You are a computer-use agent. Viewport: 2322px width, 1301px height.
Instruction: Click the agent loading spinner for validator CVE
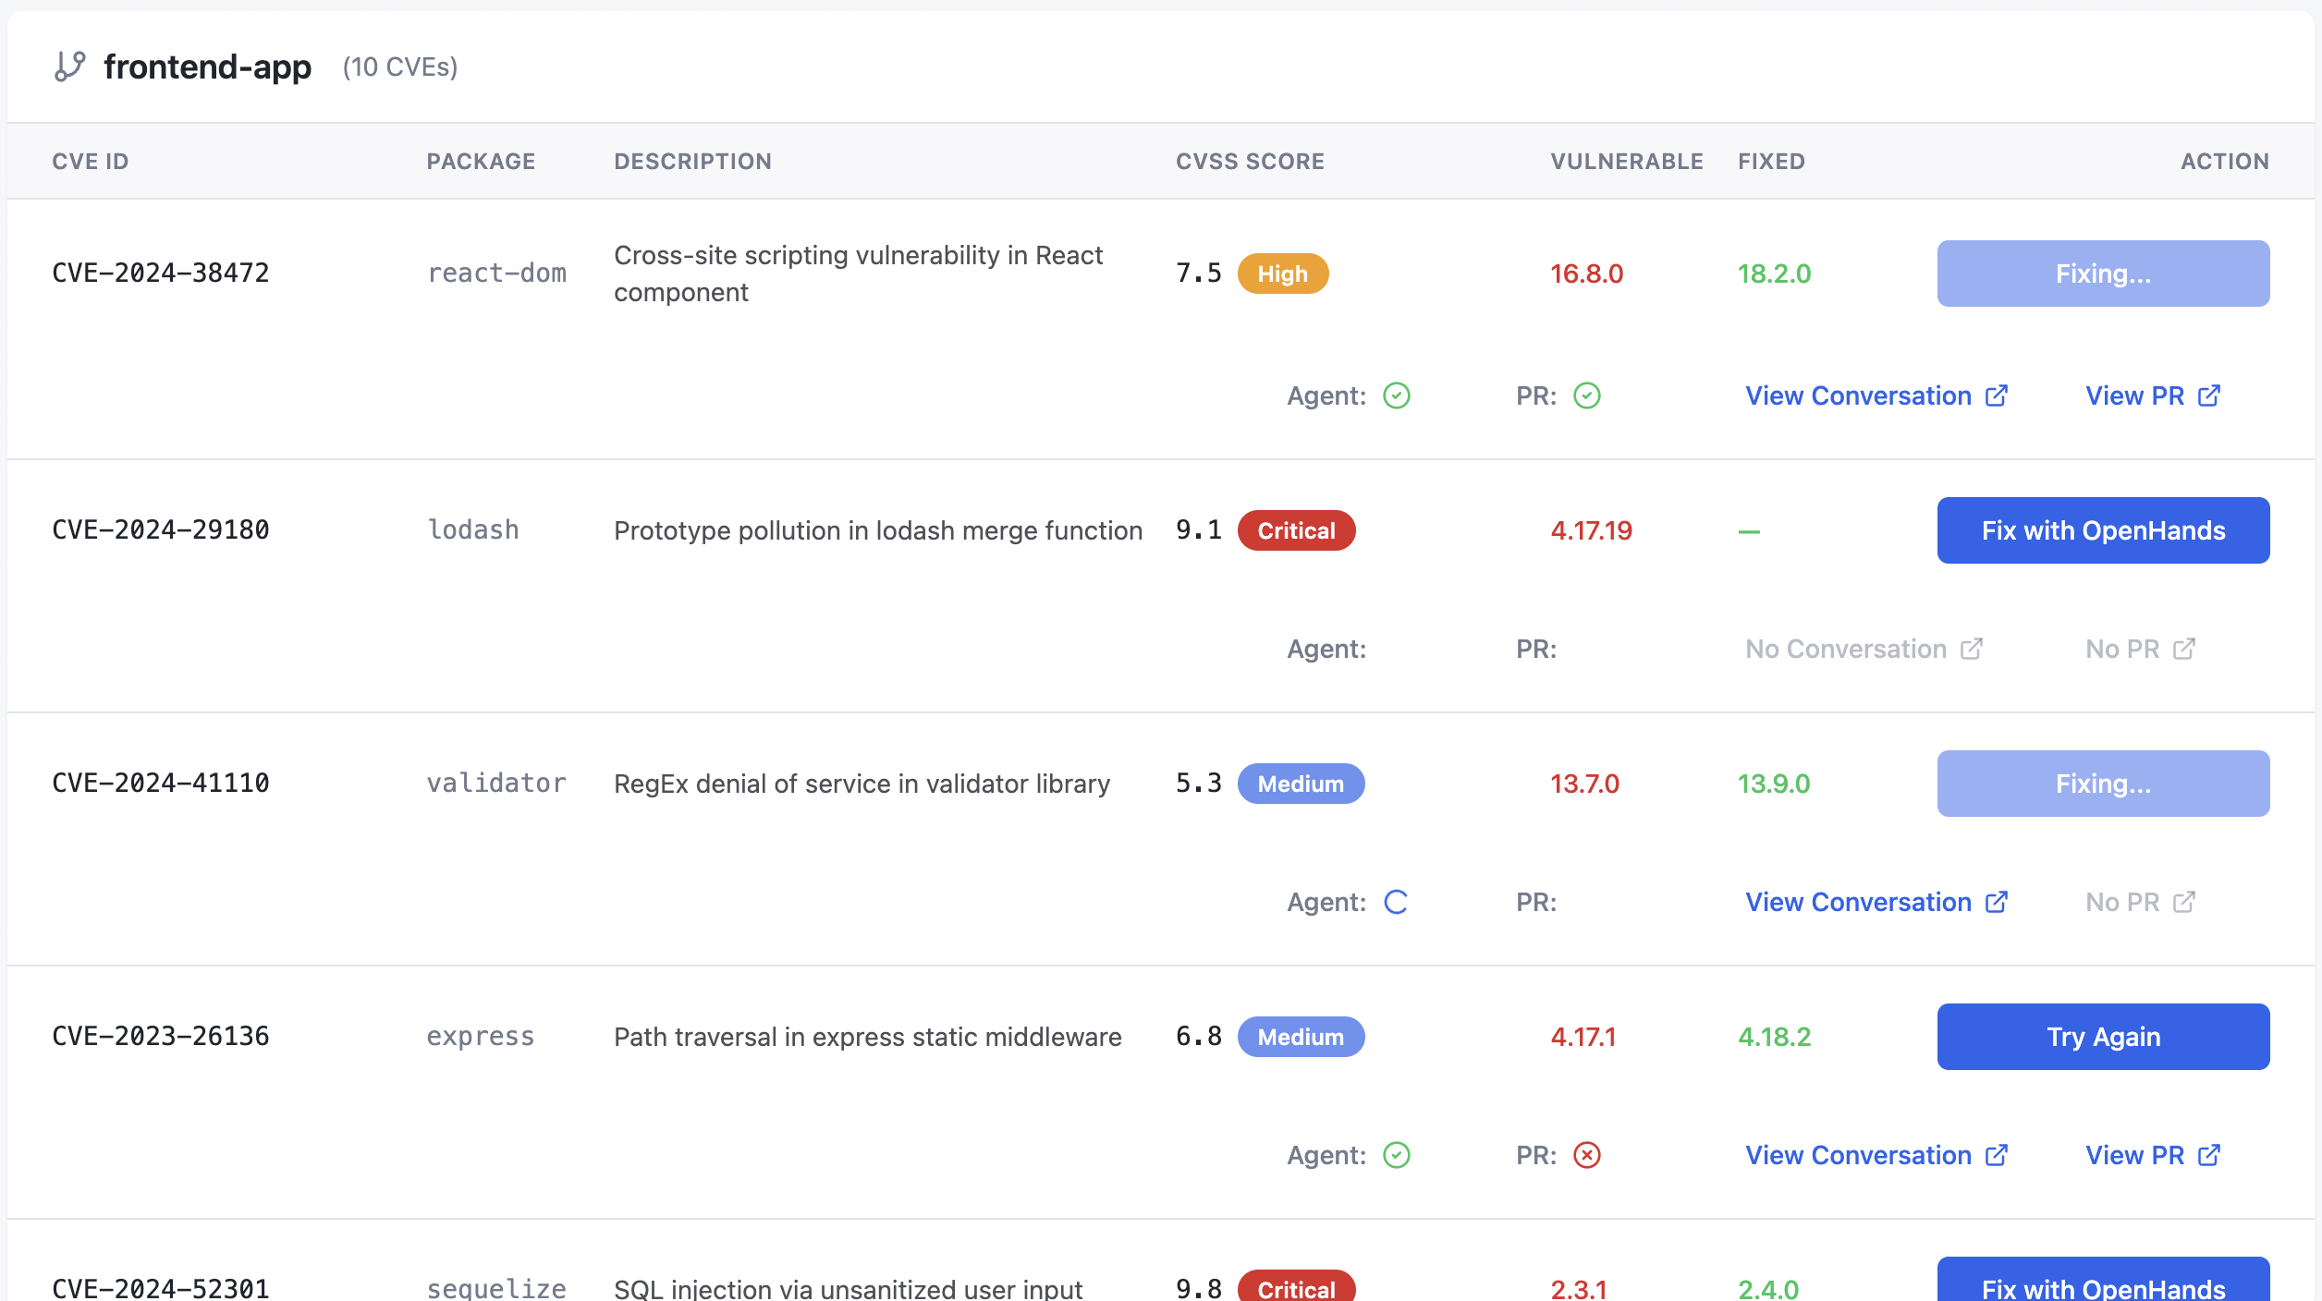pos(1398,901)
